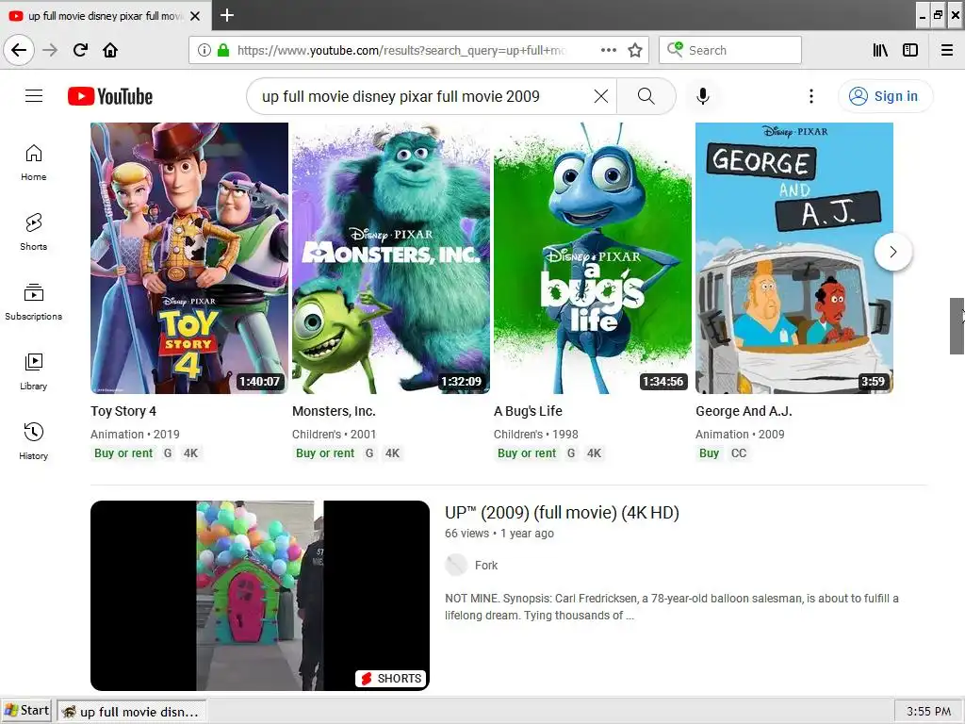This screenshot has height=724, width=965.
Task: Close the YouTube search tab
Action: point(195,16)
